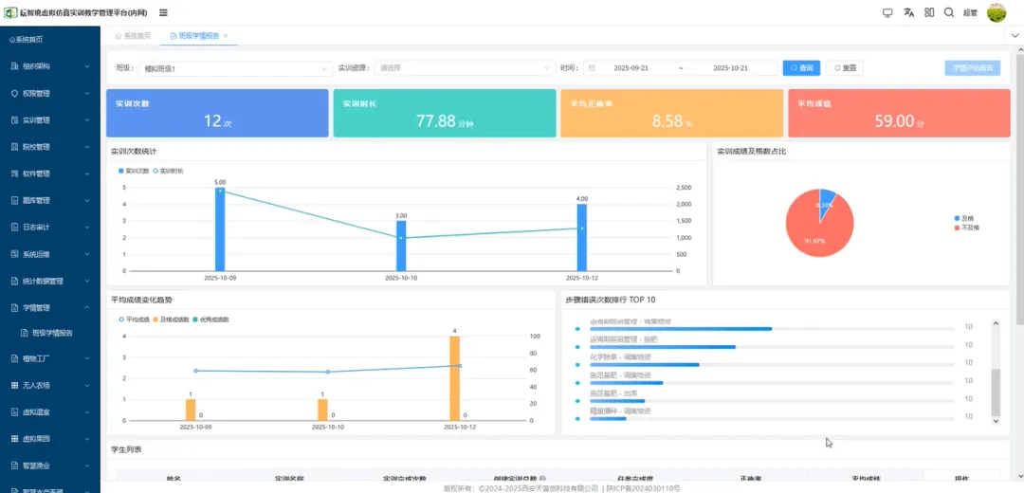Toggle 实训时长 legend series in chart

(x=169, y=171)
